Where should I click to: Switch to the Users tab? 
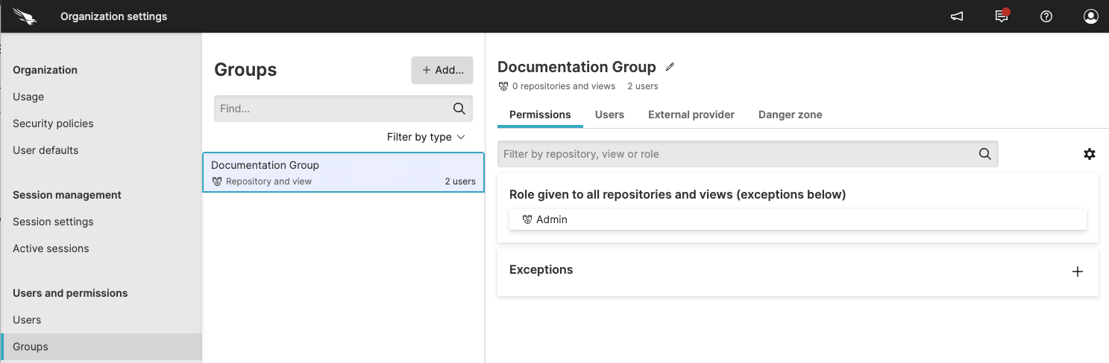coord(609,115)
